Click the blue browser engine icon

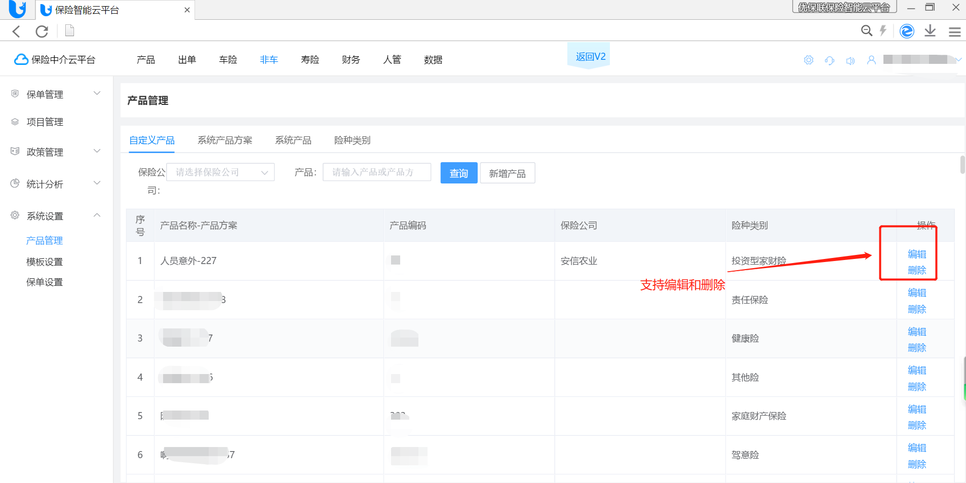(x=907, y=31)
